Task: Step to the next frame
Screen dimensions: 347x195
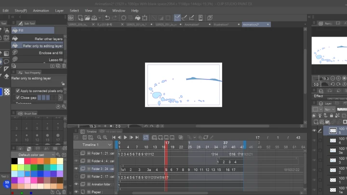Action: click(131, 138)
